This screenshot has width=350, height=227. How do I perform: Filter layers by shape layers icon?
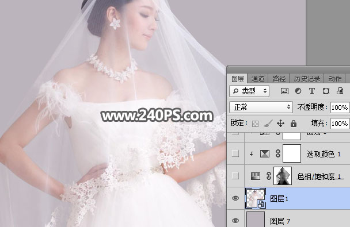click(x=326, y=91)
